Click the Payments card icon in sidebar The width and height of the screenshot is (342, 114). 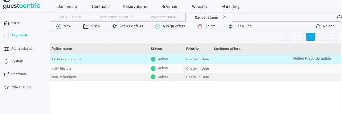(x=7, y=36)
